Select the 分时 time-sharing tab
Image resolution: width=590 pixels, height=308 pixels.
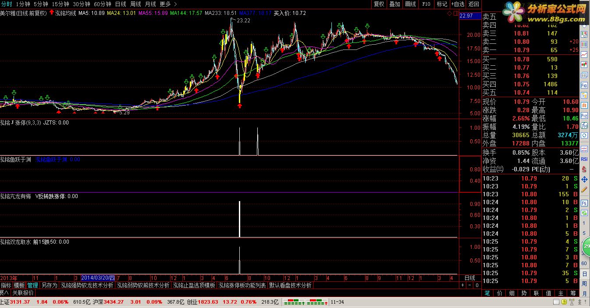(6, 4)
